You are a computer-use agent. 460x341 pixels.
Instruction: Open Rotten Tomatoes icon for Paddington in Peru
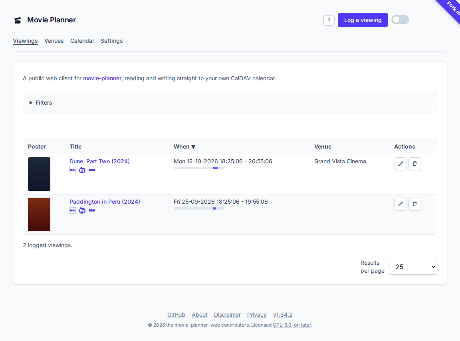point(82,210)
